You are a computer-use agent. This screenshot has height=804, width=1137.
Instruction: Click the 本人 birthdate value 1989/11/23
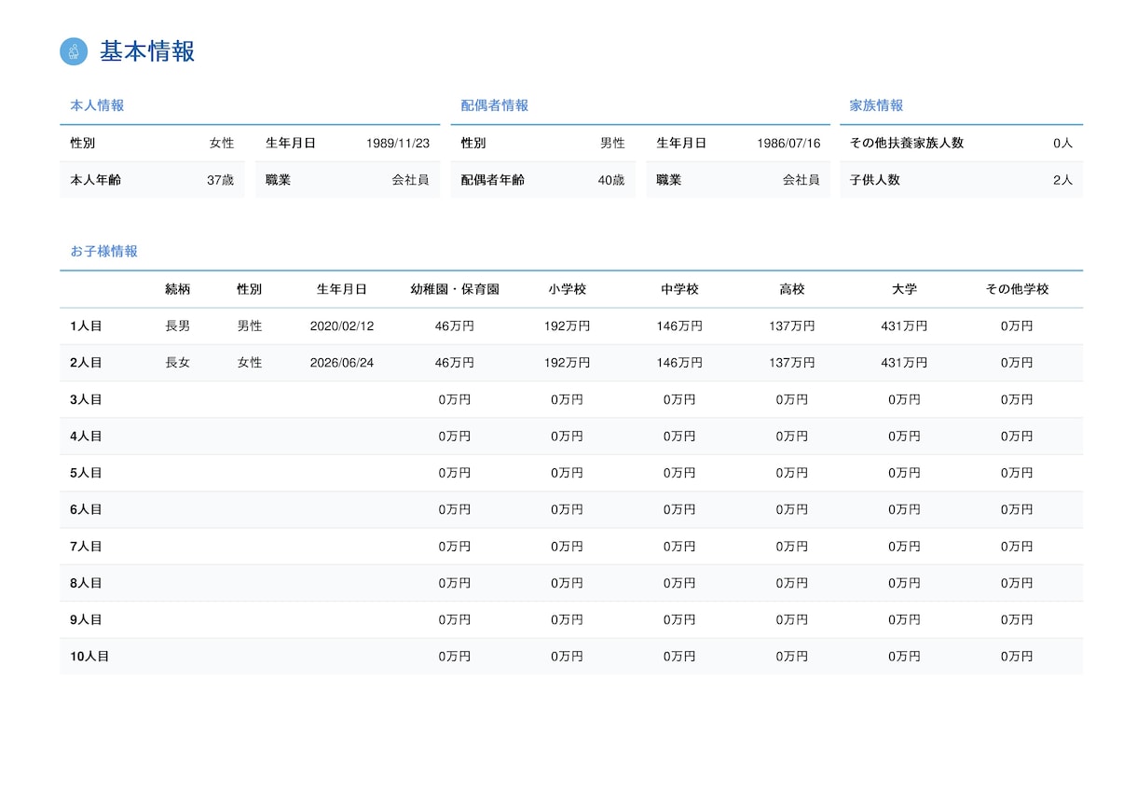point(398,143)
